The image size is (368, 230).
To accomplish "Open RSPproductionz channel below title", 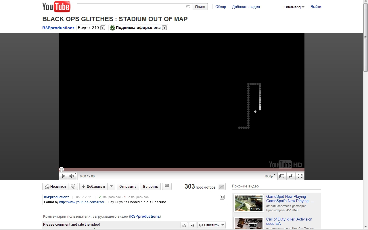I will coord(58,28).
